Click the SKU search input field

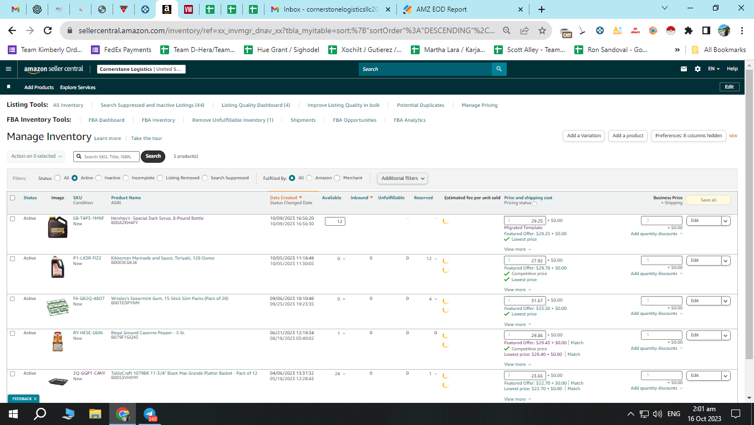(106, 157)
